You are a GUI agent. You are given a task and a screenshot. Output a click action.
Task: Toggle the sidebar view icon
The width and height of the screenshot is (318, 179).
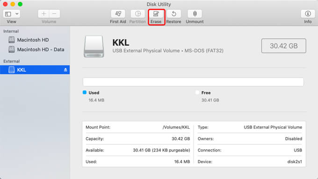8,14
